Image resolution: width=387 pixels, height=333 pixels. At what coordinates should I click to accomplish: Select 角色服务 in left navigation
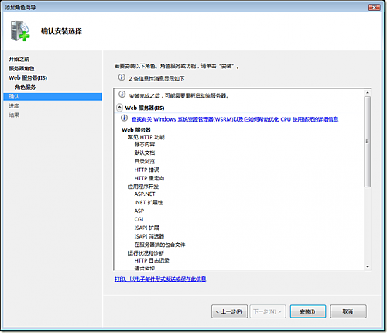[x=26, y=87]
